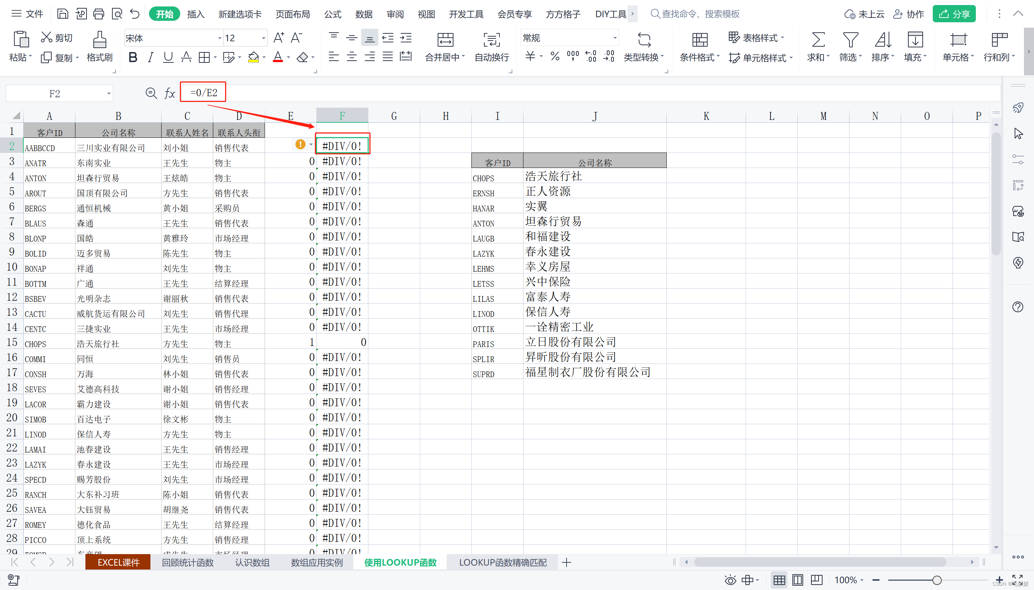This screenshot has height=590, width=1034.
Task: Click the 协作 collaboration button
Action: pyautogui.click(x=909, y=14)
